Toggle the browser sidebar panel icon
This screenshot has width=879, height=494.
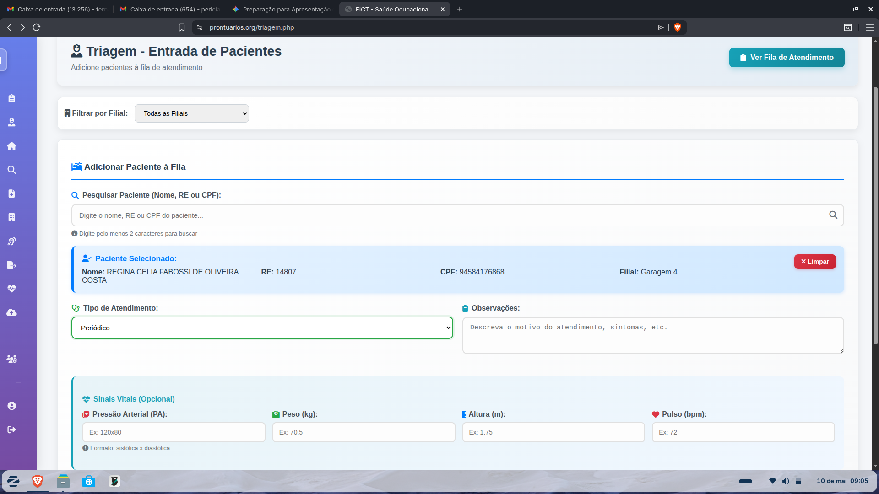click(x=848, y=27)
